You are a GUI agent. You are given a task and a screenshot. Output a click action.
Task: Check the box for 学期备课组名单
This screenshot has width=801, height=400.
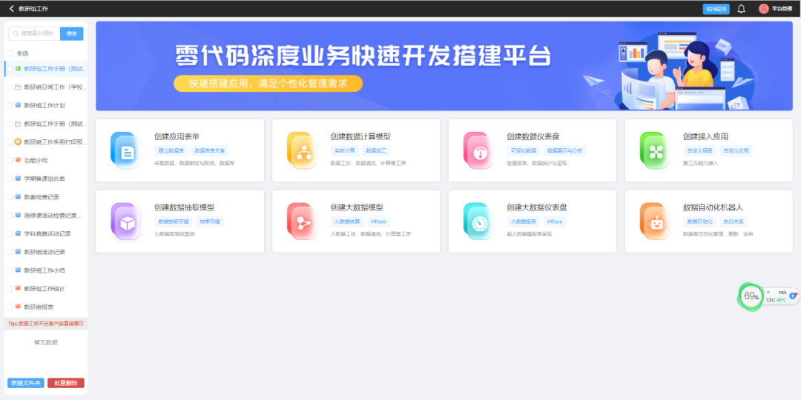tap(9, 179)
